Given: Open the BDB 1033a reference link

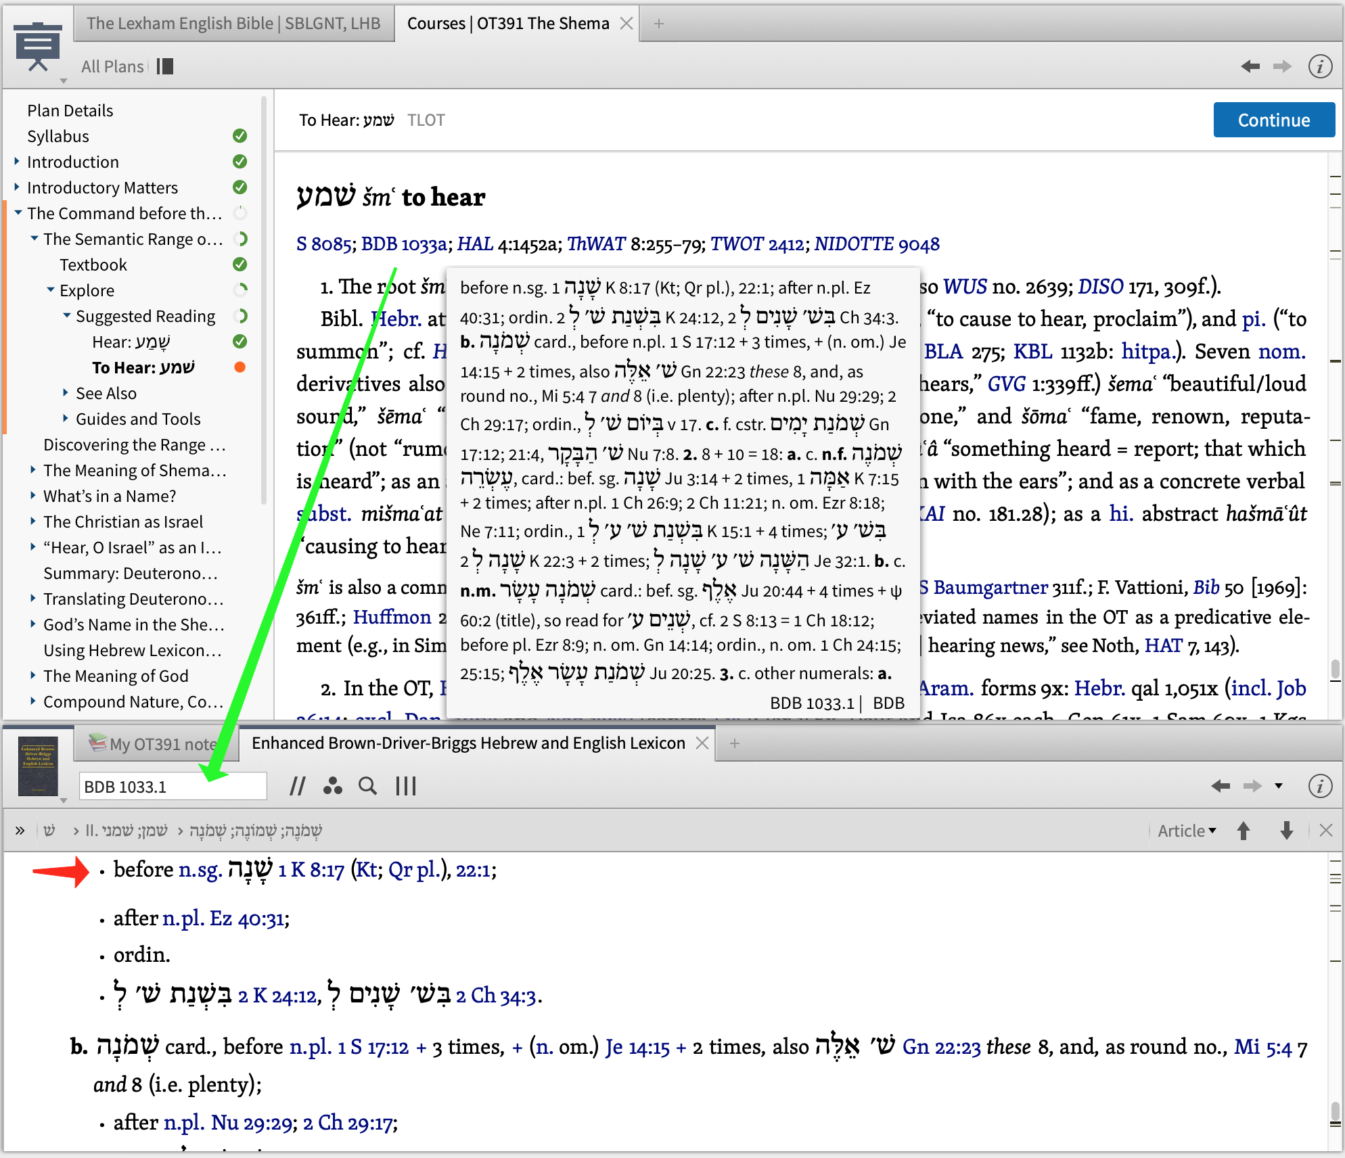Looking at the screenshot, I should tap(404, 244).
